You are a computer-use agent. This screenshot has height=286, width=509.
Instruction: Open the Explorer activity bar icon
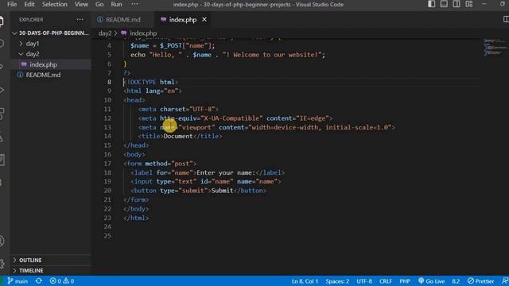2,21
